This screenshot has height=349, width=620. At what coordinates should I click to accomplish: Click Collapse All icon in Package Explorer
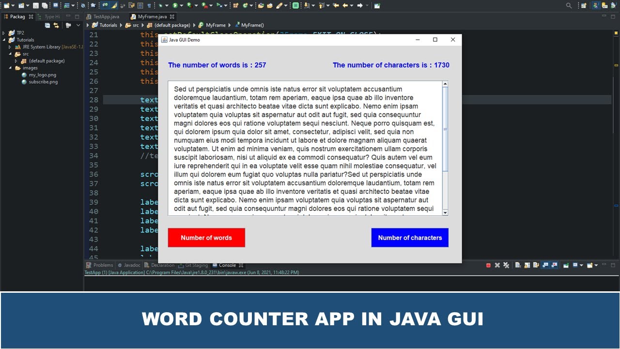point(47,25)
